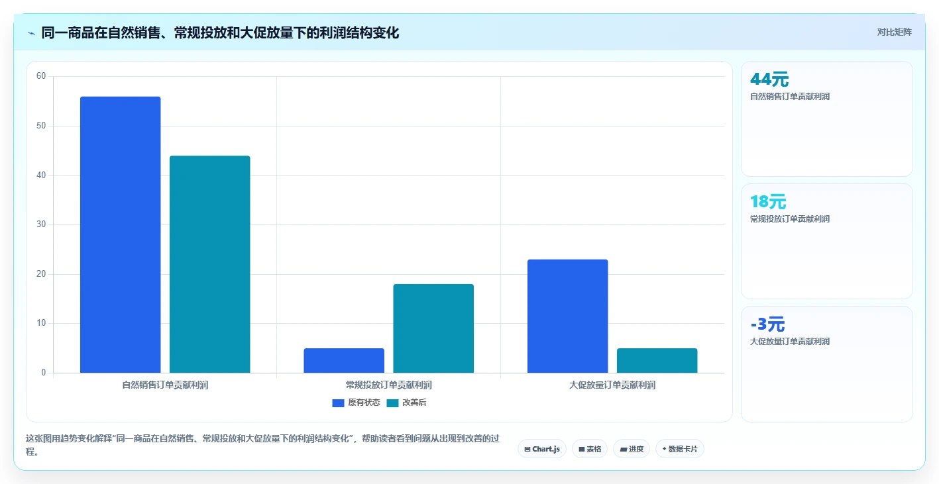Click the y-axis value 30
Viewport: 939px width, 484px height.
(x=41, y=224)
